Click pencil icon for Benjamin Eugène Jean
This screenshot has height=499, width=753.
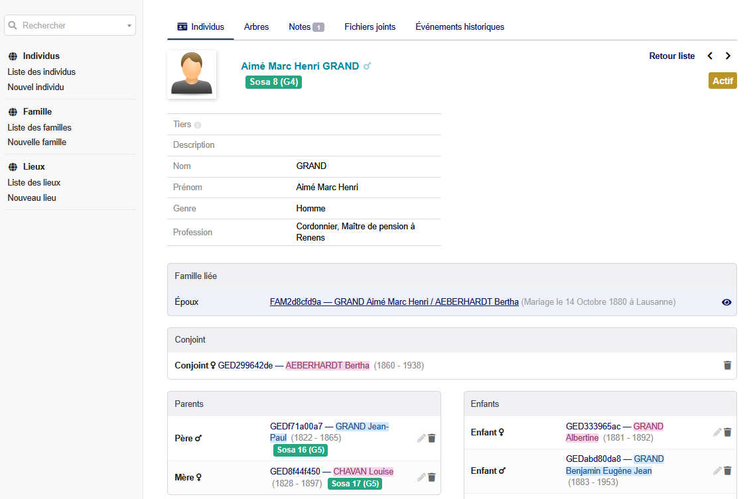(x=717, y=471)
